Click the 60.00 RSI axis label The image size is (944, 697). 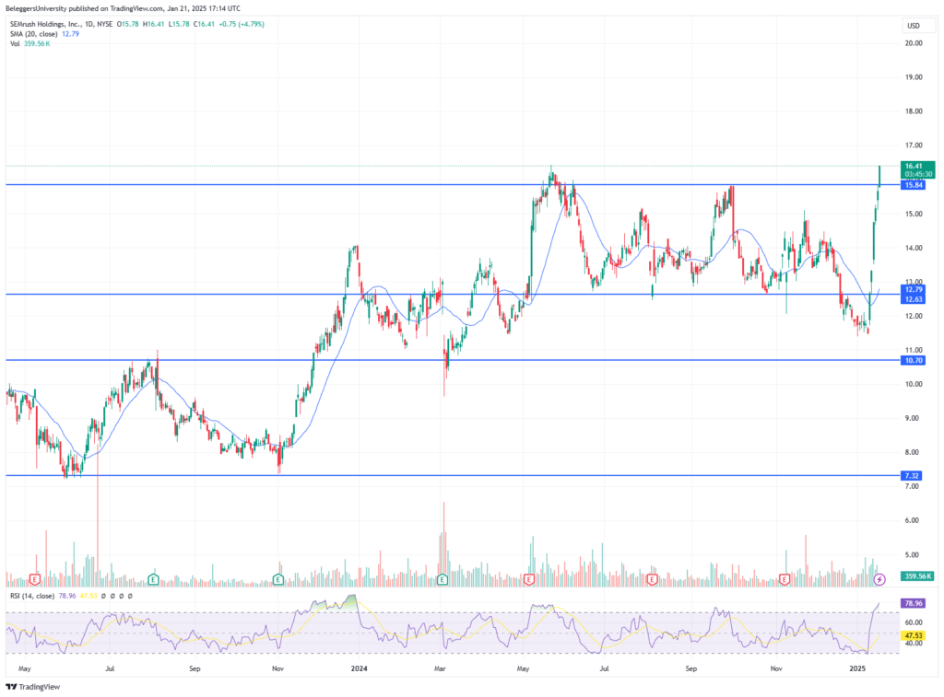point(914,623)
